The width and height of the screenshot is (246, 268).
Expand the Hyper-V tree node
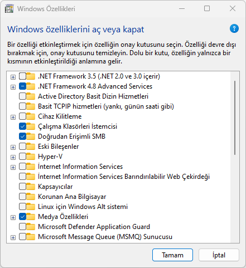pyautogui.click(x=13, y=157)
